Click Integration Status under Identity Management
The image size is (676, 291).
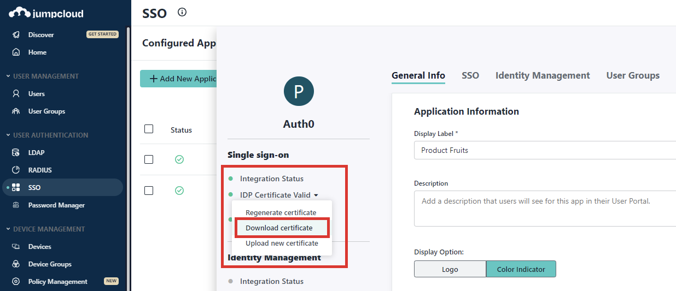tap(271, 282)
